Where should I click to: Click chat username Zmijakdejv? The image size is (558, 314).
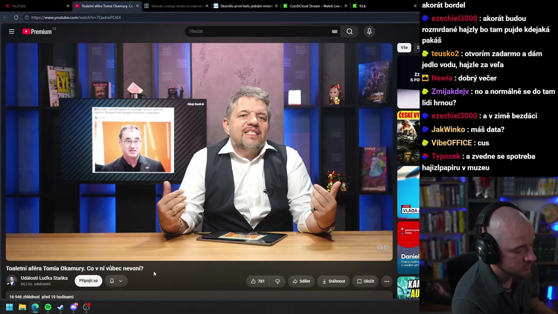pos(450,92)
